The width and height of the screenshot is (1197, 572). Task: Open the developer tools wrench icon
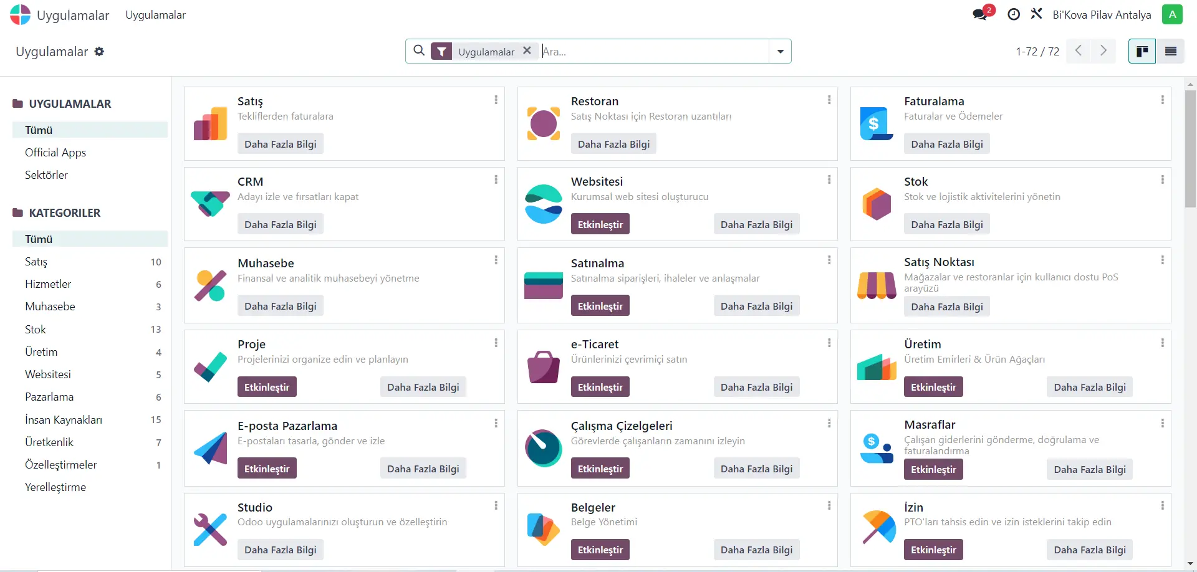[x=1036, y=14]
